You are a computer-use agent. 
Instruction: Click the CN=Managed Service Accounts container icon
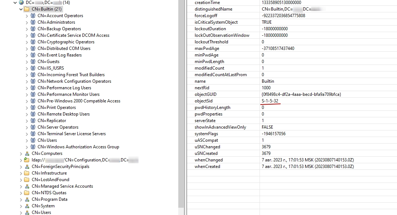click(28, 186)
